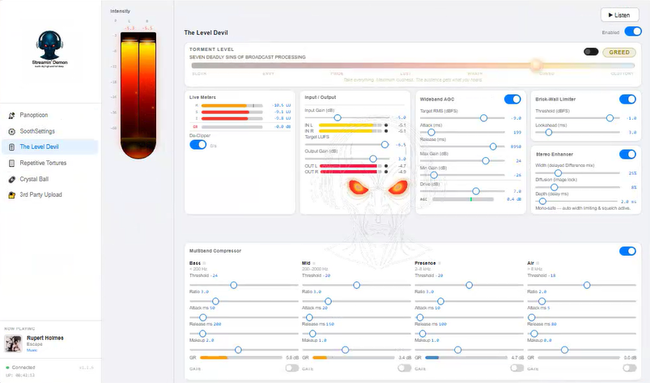Click the Streamin' Demon logo
The width and height of the screenshot is (650, 383).
49,49
